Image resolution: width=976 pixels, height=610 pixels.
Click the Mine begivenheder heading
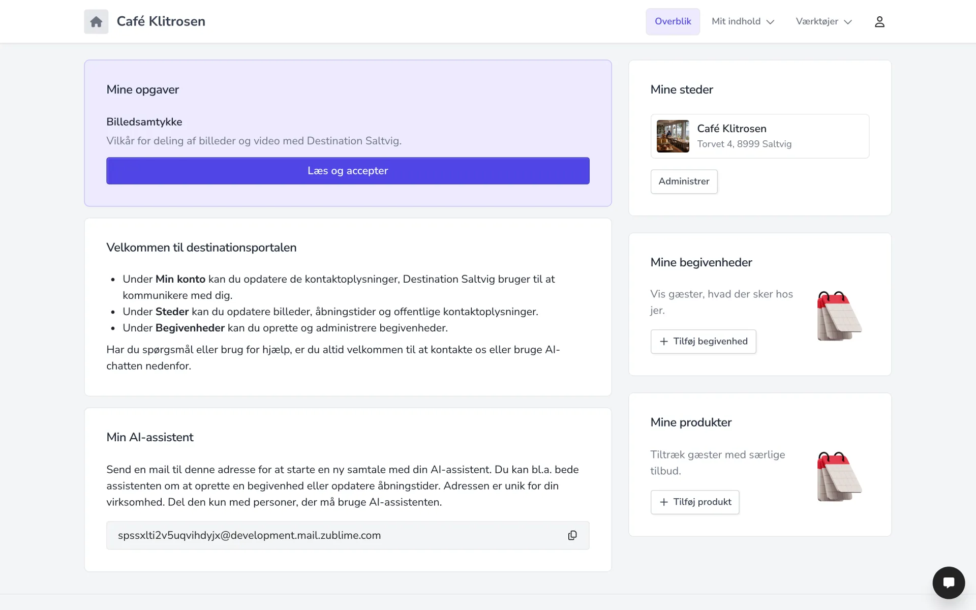tap(701, 262)
